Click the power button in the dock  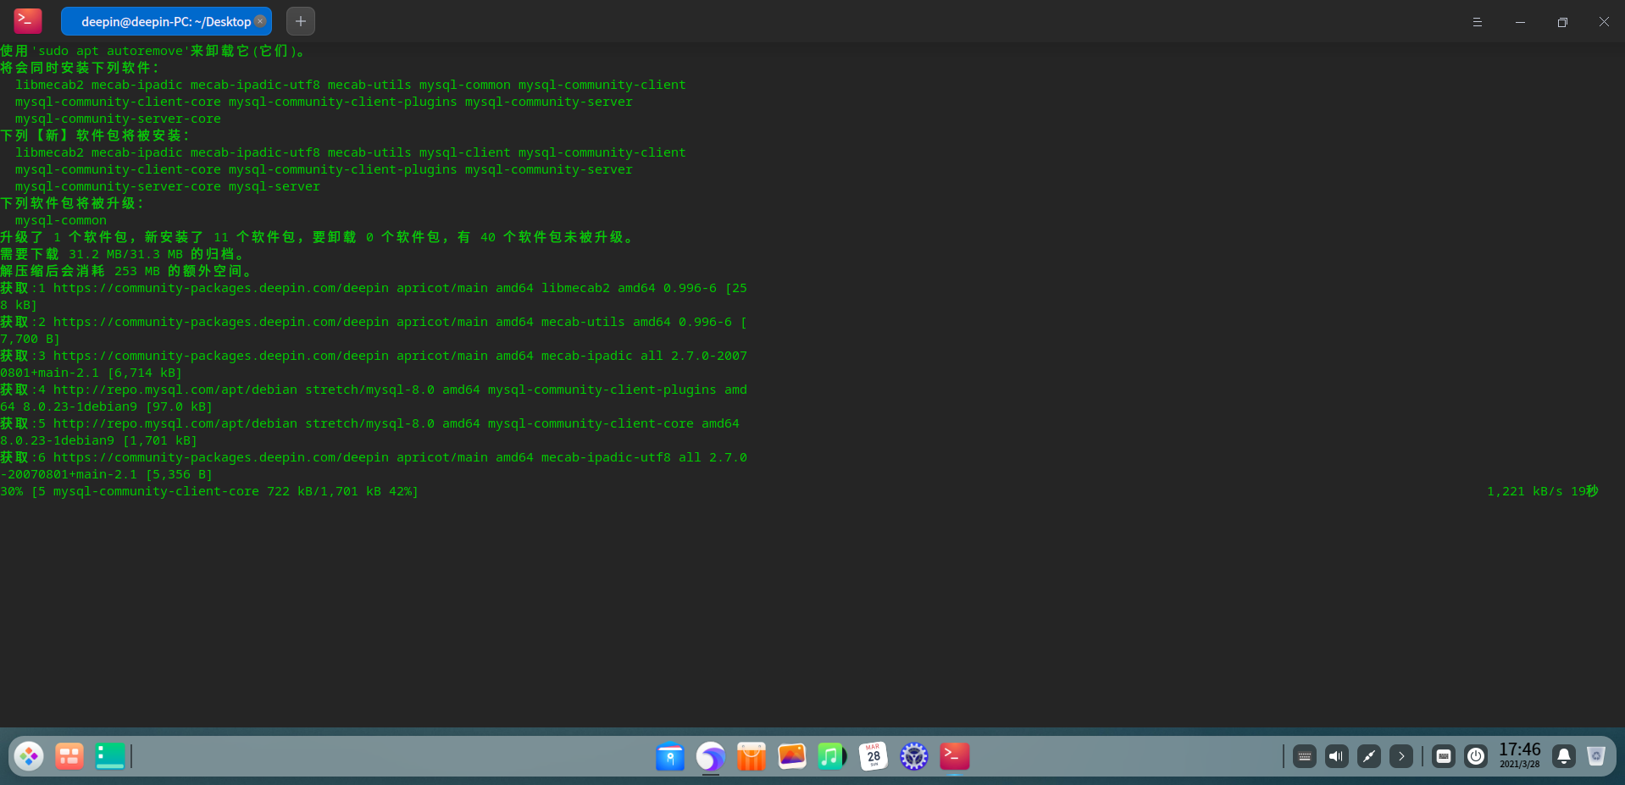click(x=1476, y=756)
